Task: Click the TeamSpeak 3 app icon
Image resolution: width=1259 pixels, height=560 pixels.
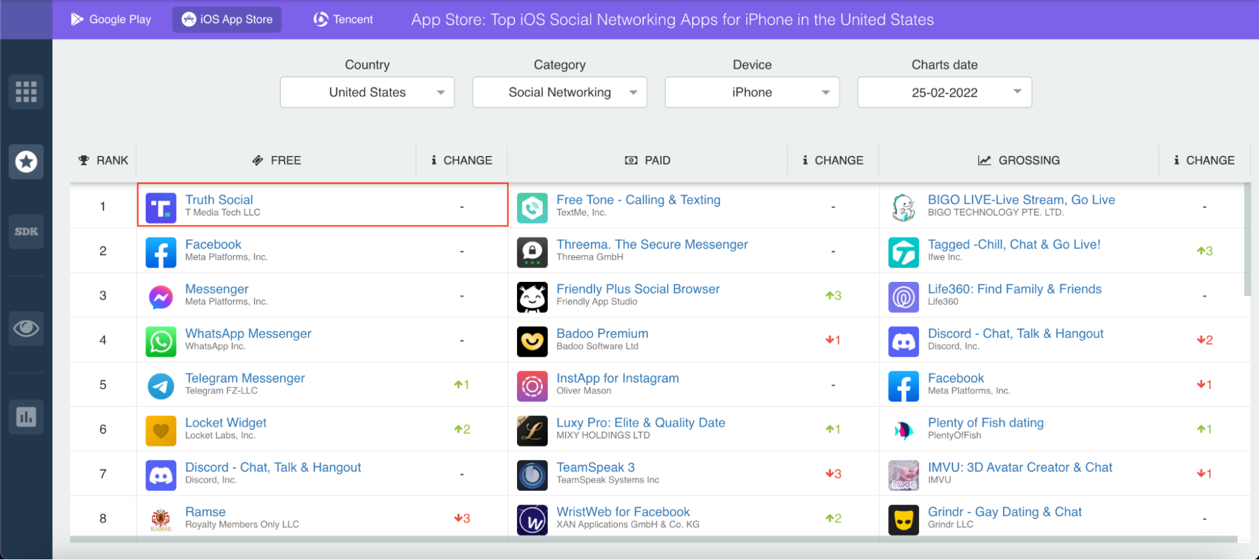Action: click(x=532, y=476)
